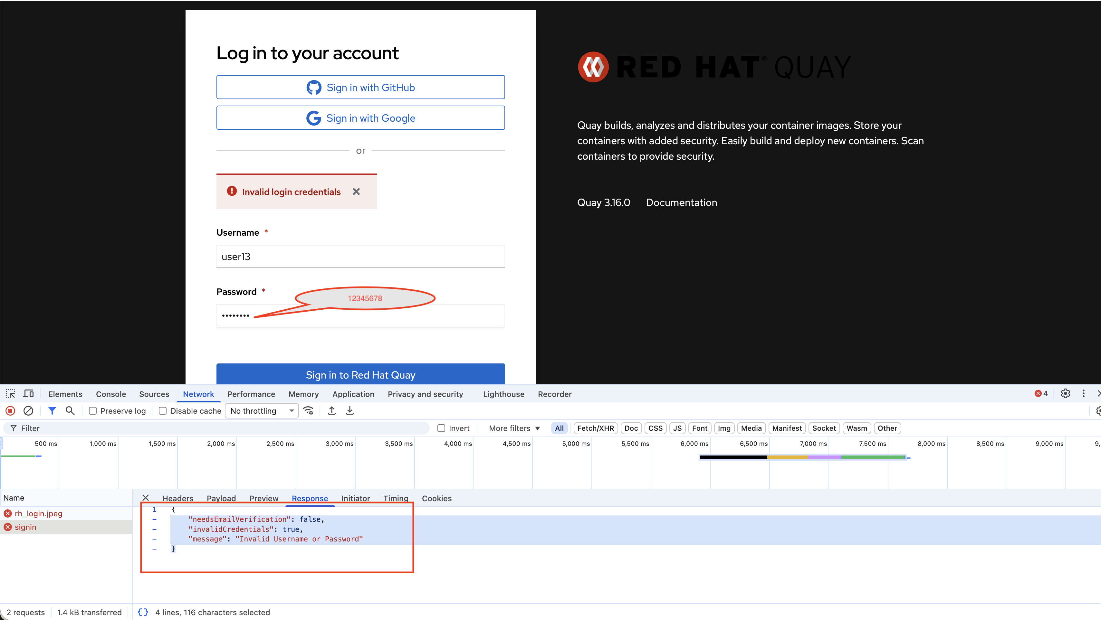Tick the Invert filter checkbox
1101x620 pixels.
pos(442,428)
